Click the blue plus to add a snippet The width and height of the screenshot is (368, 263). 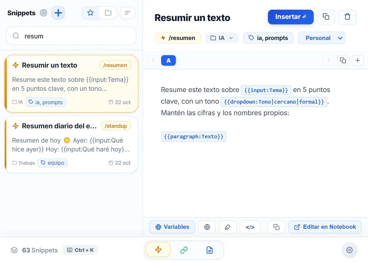coord(58,13)
